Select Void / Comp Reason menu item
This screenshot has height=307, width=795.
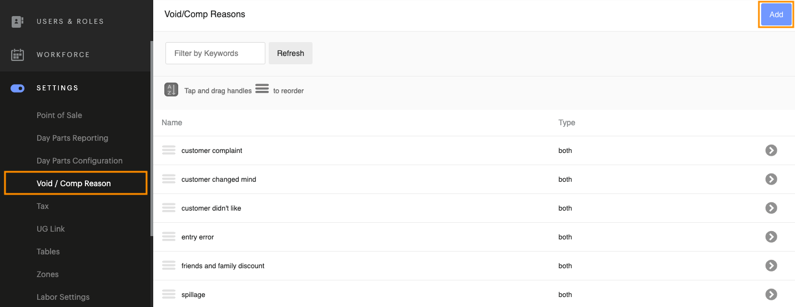click(x=74, y=183)
